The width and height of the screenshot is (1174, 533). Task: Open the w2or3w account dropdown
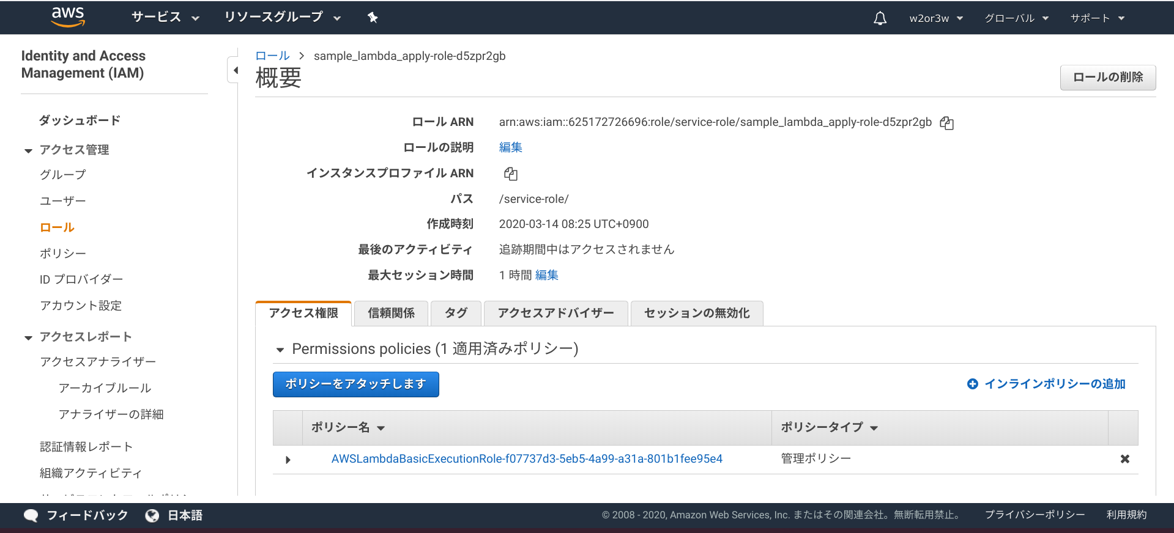(x=935, y=18)
